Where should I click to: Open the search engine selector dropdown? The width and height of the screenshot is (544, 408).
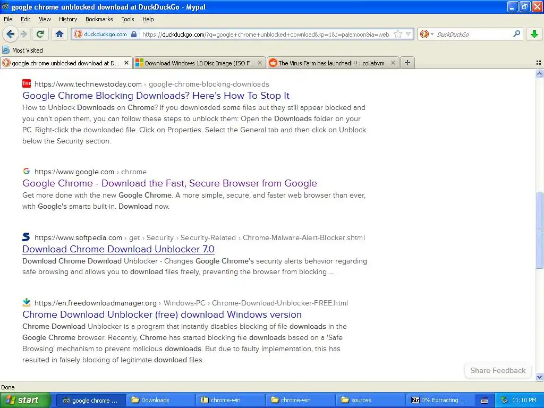427,34
